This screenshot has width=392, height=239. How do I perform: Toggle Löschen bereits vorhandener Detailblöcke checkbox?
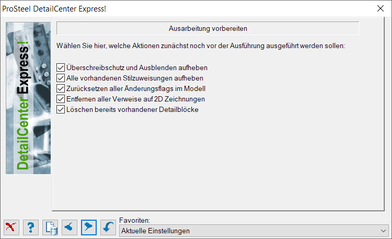click(x=61, y=110)
